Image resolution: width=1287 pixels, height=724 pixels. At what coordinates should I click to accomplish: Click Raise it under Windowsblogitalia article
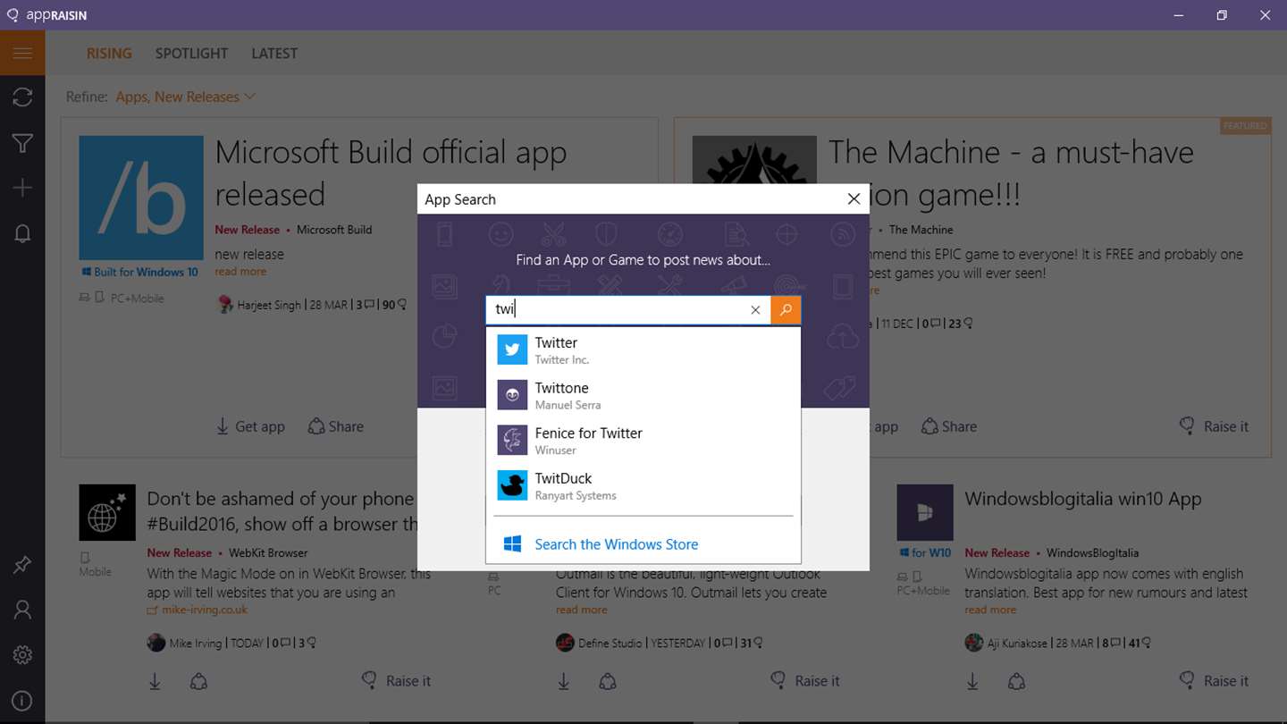pyautogui.click(x=1214, y=680)
